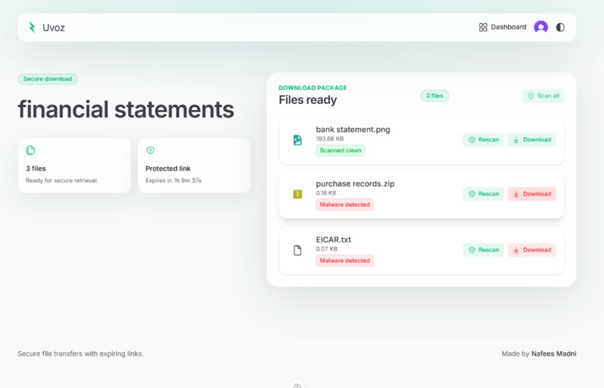Click the bank statement.png file name
The height and width of the screenshot is (388, 604).
click(353, 130)
